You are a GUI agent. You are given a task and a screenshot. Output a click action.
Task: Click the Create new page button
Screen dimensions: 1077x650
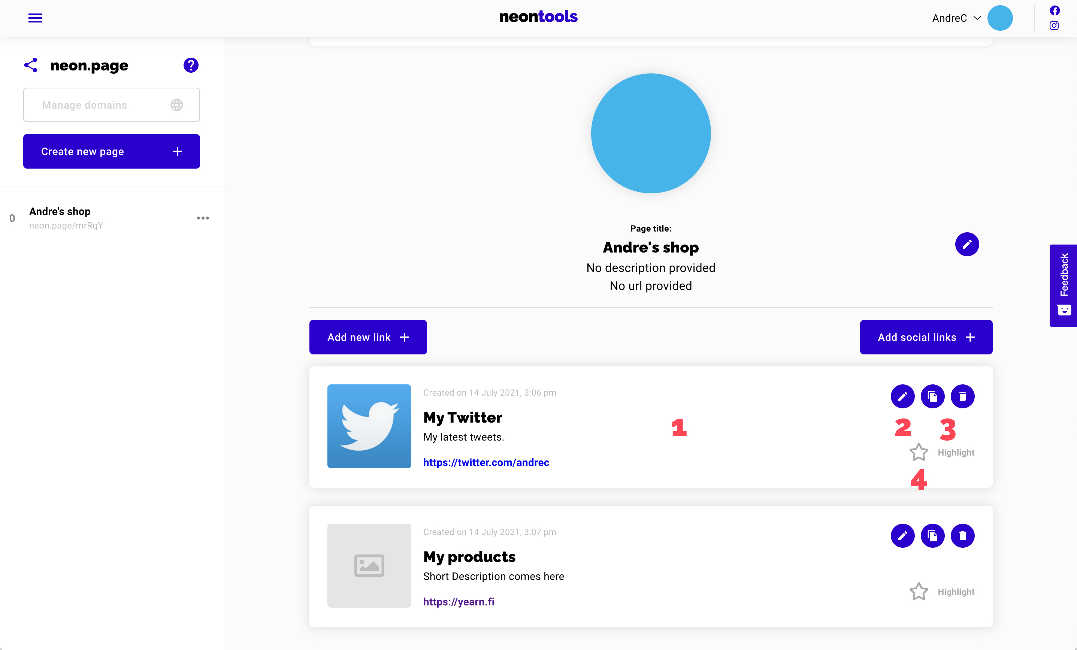111,151
